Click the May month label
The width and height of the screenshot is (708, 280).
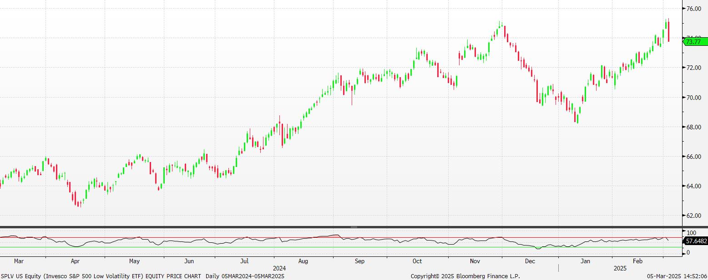(x=134, y=261)
